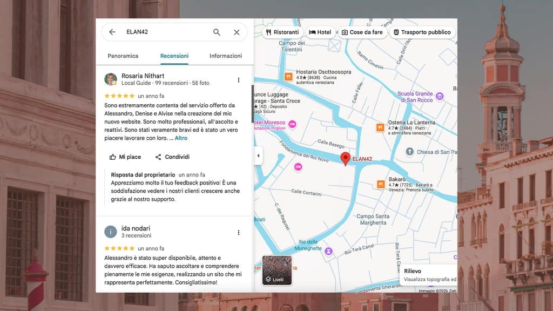Click the Risposta dal proprietario heading
Screen dimensions: 553x311
(x=143, y=175)
